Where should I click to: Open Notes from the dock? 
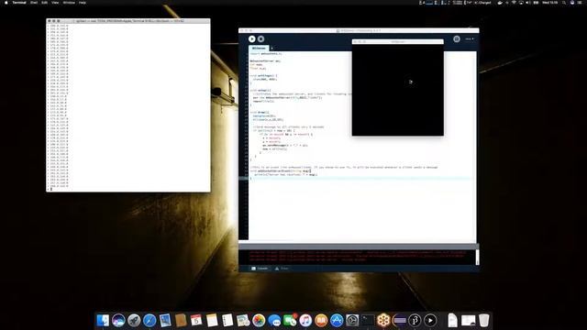tap(212, 320)
